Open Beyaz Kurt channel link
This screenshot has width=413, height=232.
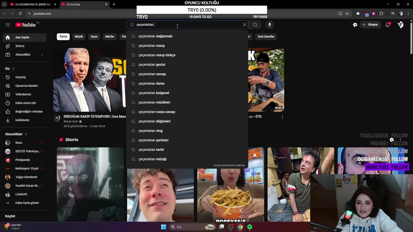71,121
